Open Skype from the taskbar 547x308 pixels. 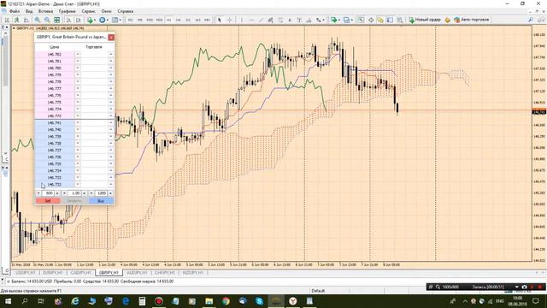(259, 301)
